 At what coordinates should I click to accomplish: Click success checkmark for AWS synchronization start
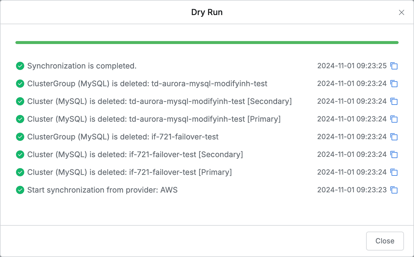pos(20,190)
